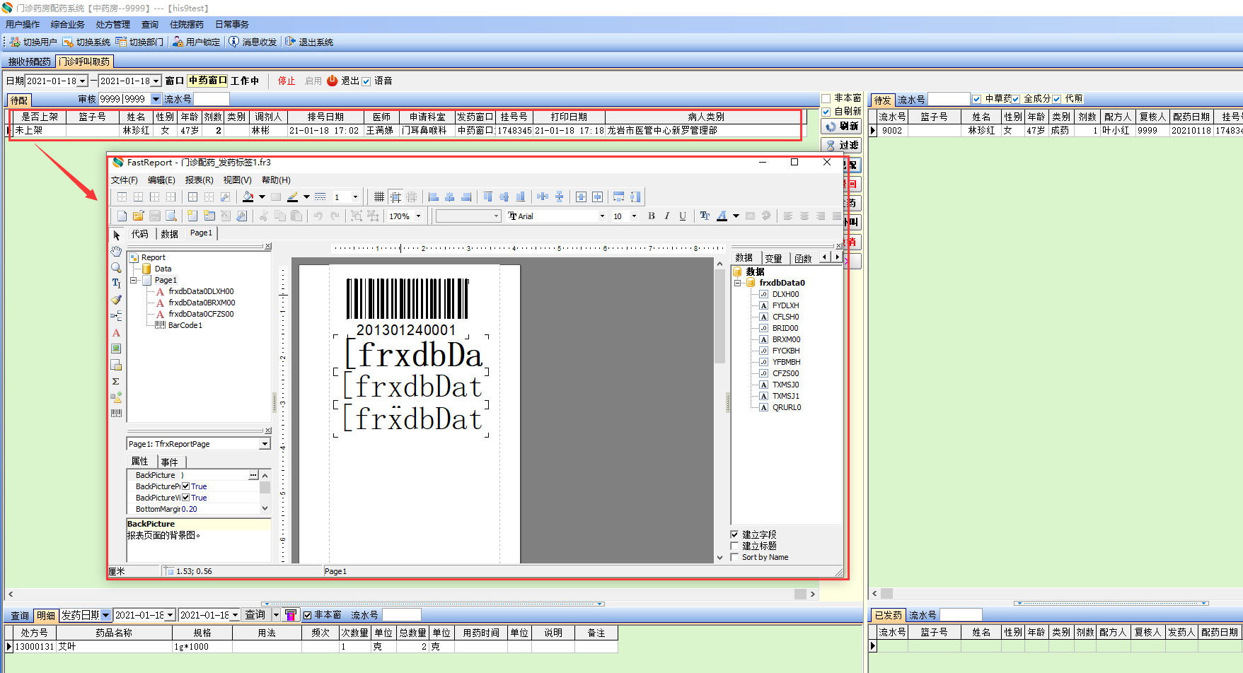The height and width of the screenshot is (673, 1243).
Task: Insert a picture object from tool palette
Action: click(x=117, y=349)
